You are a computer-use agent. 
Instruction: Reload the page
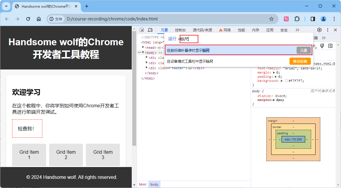(x=28, y=19)
